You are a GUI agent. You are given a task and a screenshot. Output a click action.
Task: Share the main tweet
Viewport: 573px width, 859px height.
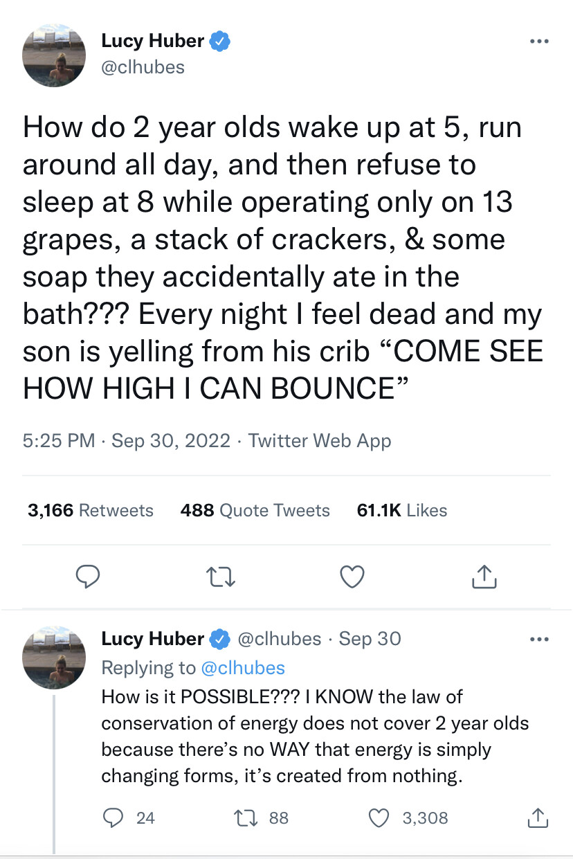pyautogui.click(x=485, y=577)
